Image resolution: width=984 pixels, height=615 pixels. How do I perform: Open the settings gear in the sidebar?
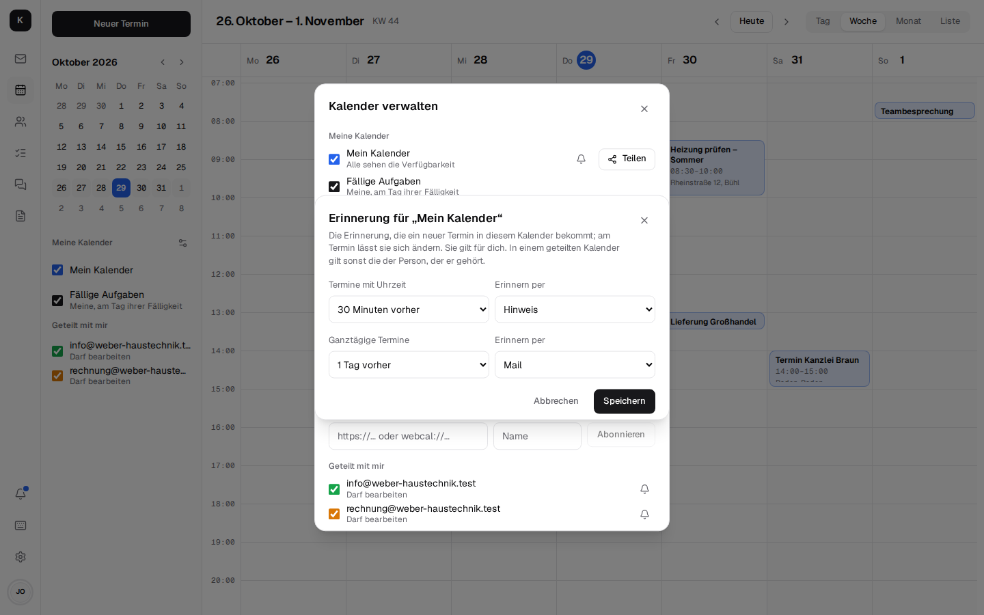(20, 557)
